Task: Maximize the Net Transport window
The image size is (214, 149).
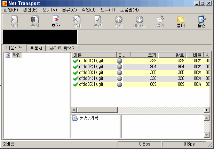Action: (203, 3)
